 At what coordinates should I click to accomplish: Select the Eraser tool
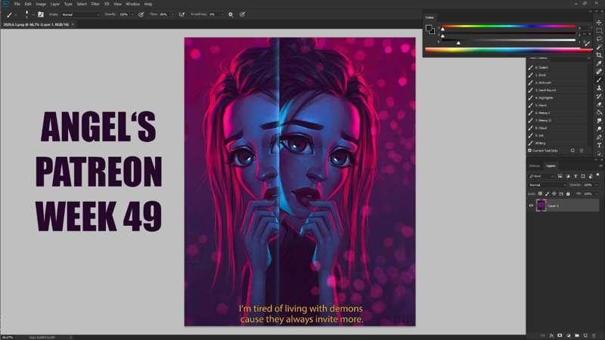(599, 104)
